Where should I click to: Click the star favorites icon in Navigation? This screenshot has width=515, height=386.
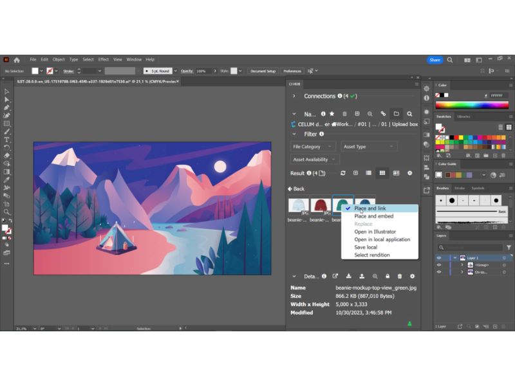[x=332, y=114]
